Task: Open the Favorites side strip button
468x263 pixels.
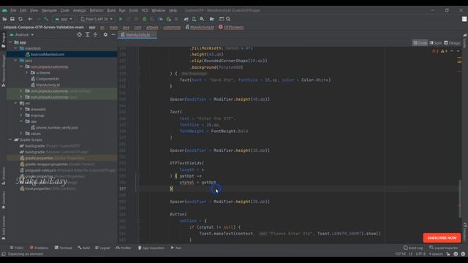Action: (3, 199)
